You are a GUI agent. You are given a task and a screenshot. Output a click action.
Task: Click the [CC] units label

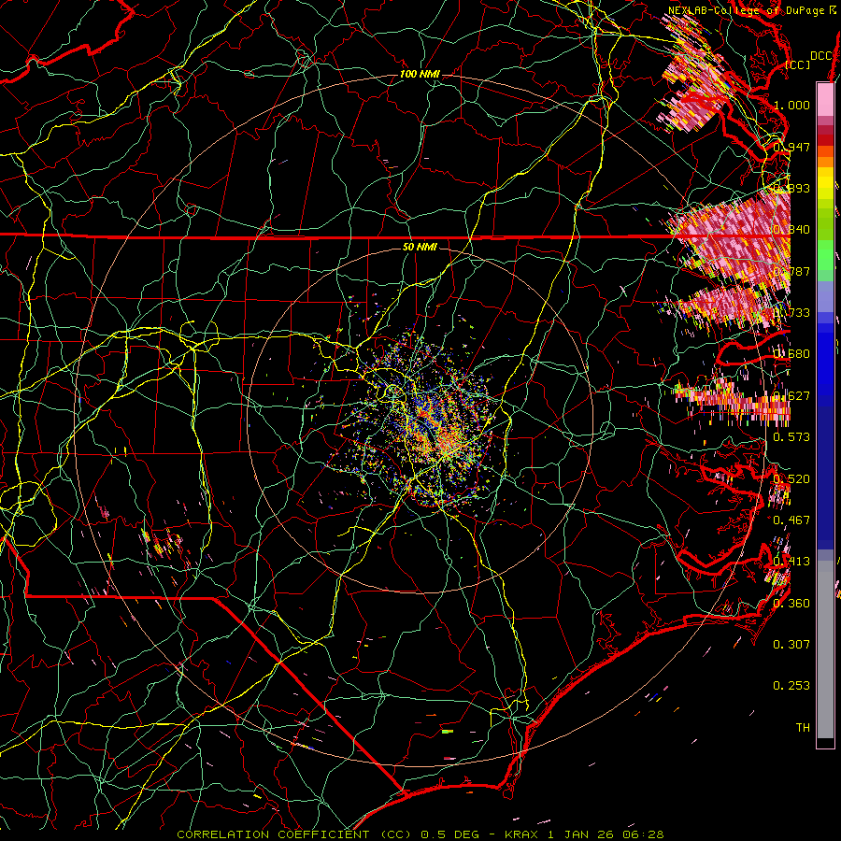tap(798, 64)
